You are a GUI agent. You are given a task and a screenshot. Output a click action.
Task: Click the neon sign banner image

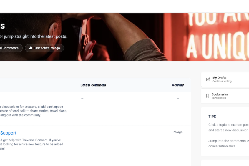click(x=124, y=37)
